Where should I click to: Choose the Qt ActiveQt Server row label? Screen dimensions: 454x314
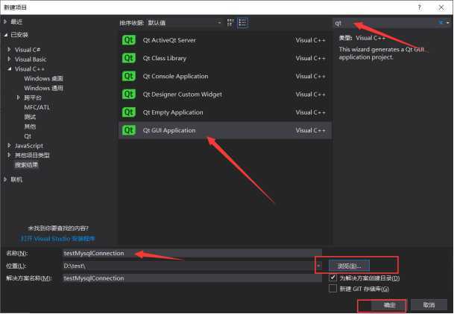tap(169, 40)
